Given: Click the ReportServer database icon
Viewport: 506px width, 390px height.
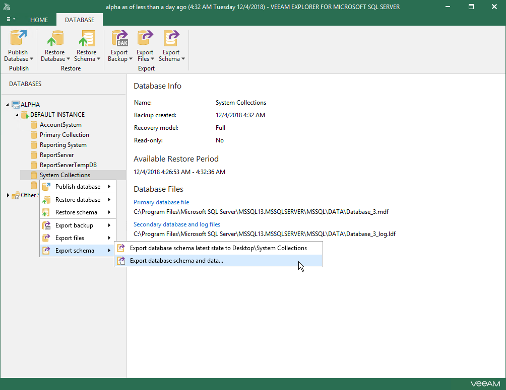Looking at the screenshot, I should (34, 154).
